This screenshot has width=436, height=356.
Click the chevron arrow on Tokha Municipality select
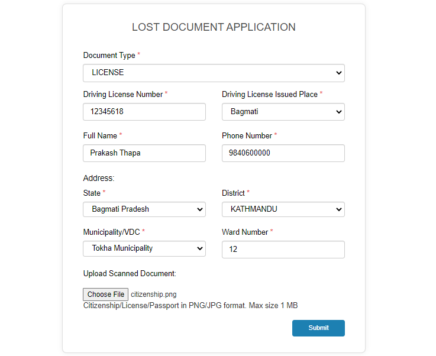(x=199, y=248)
